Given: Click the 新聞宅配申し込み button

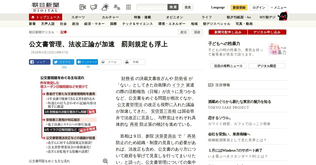Looking at the screenshot, I should pos(228,32).
